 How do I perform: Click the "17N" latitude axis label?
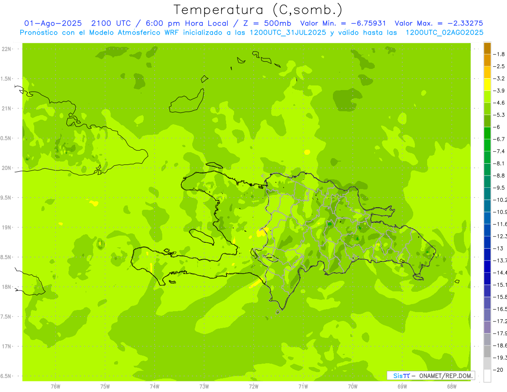7,346
